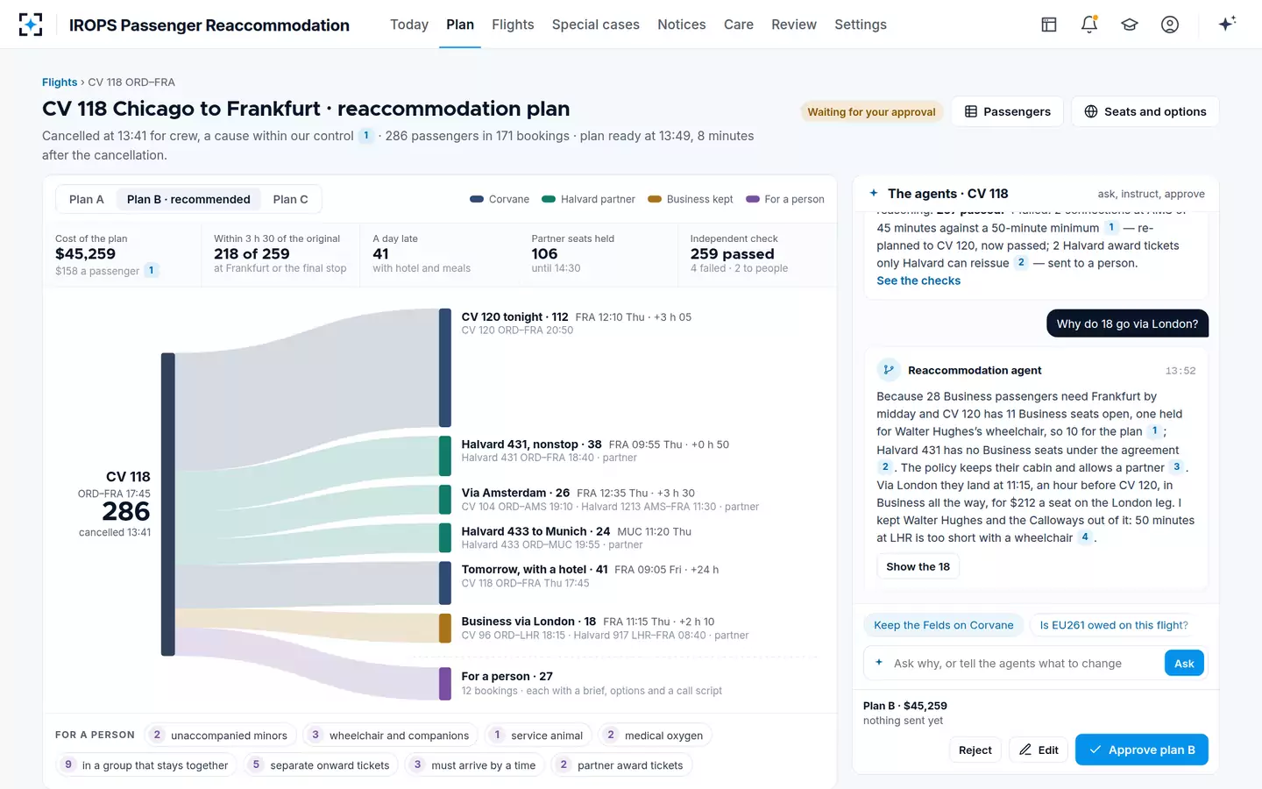
Task: Select the medical oxygen chip
Action: (x=655, y=736)
